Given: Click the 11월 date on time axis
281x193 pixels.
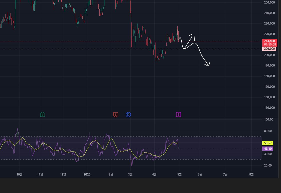Looking at the screenshot, I should [x=40, y=174].
